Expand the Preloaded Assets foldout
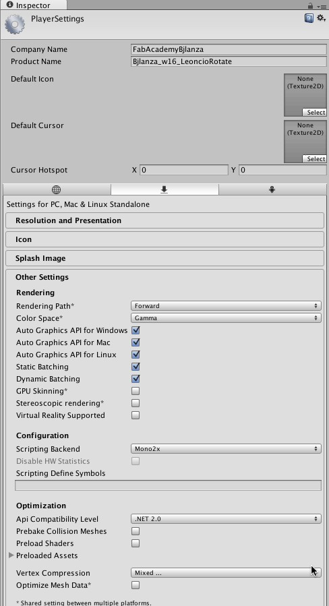The height and width of the screenshot is (606, 329). point(11,555)
